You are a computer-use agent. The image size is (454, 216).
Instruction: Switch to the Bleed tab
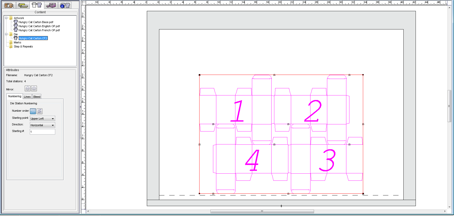tap(37, 97)
